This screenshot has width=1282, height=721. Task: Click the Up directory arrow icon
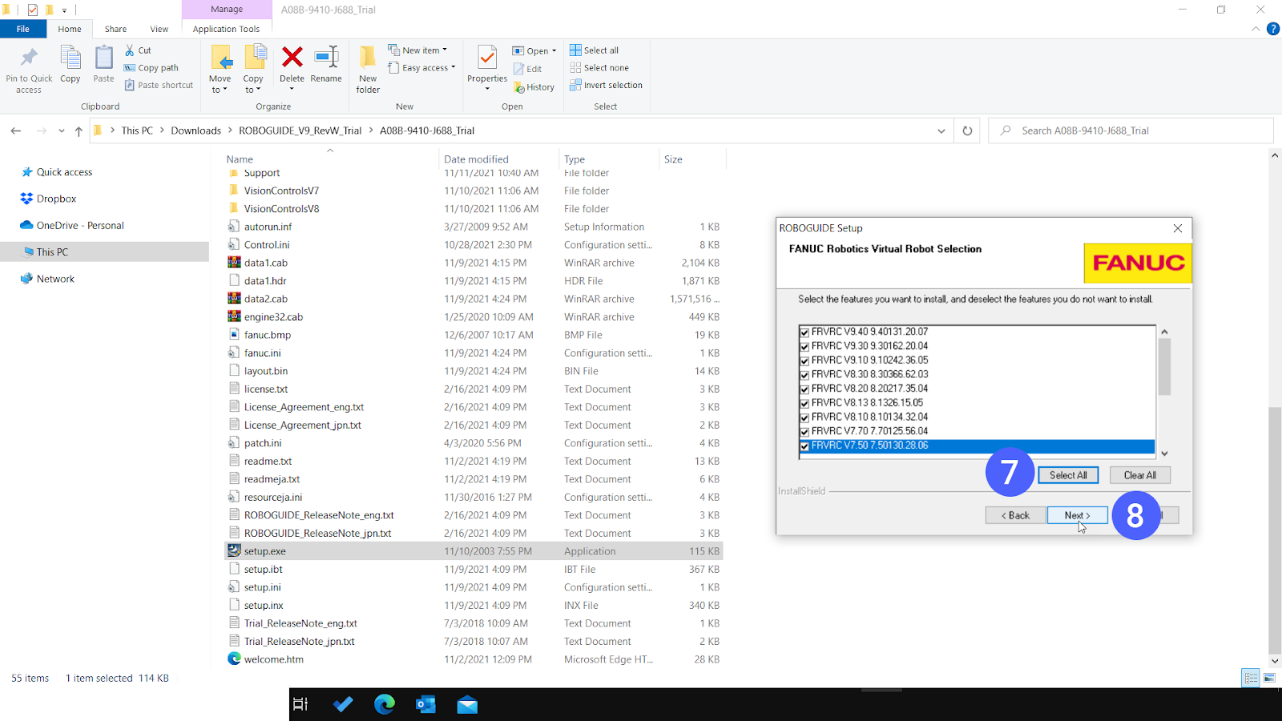[x=79, y=131]
